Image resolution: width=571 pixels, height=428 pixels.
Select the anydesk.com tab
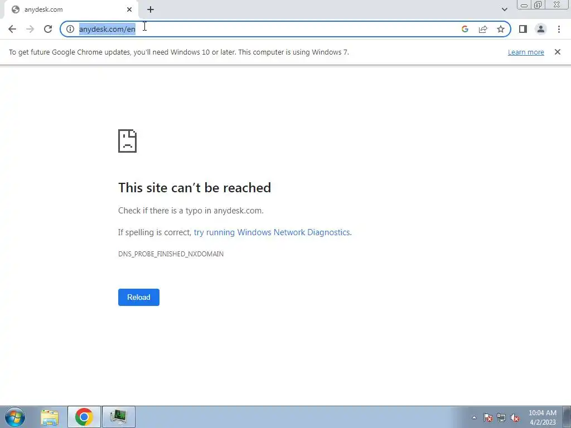point(71,9)
